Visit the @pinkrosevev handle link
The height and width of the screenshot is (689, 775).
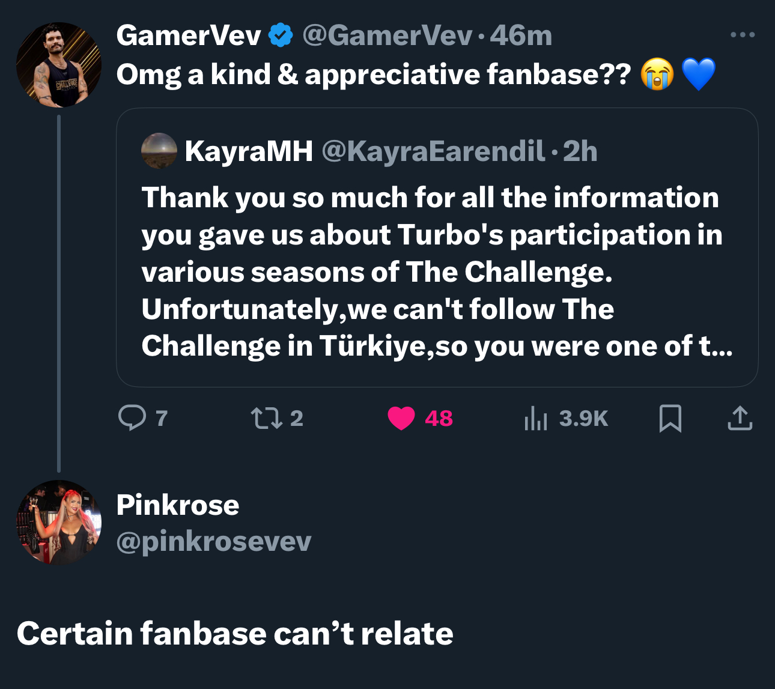(214, 542)
